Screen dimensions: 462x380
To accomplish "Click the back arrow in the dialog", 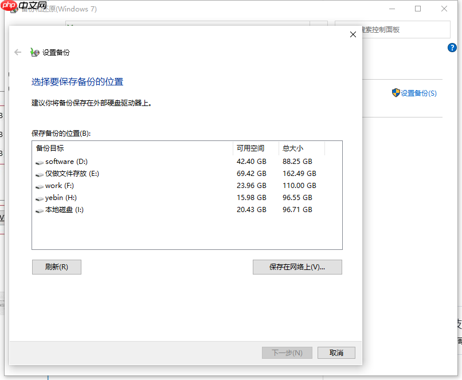I will coord(18,52).
